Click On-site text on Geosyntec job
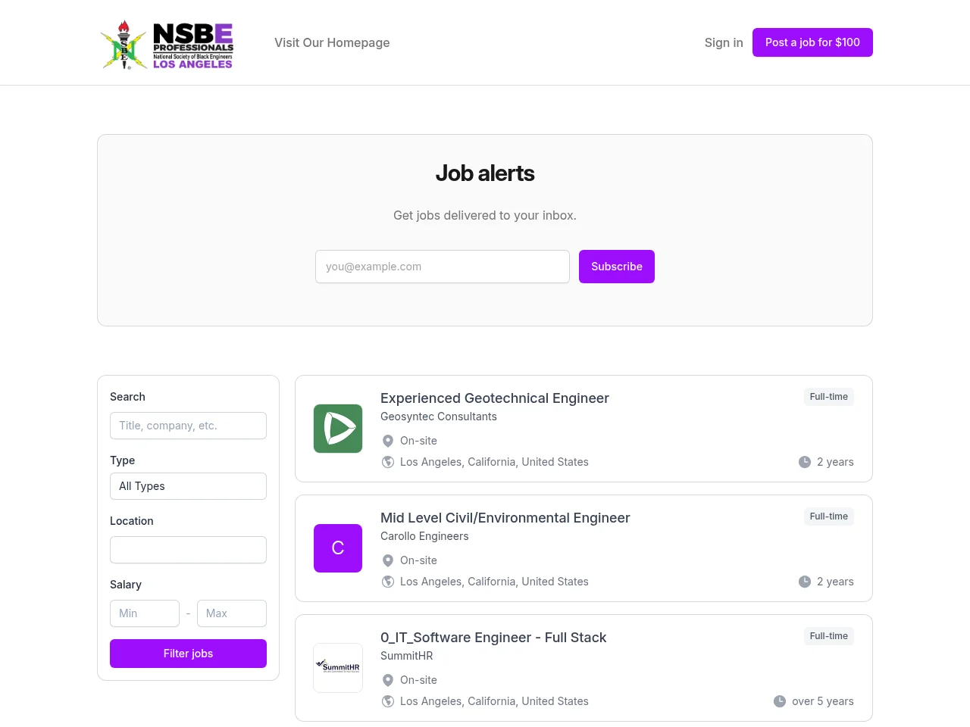The image size is (970, 727). [418, 441]
